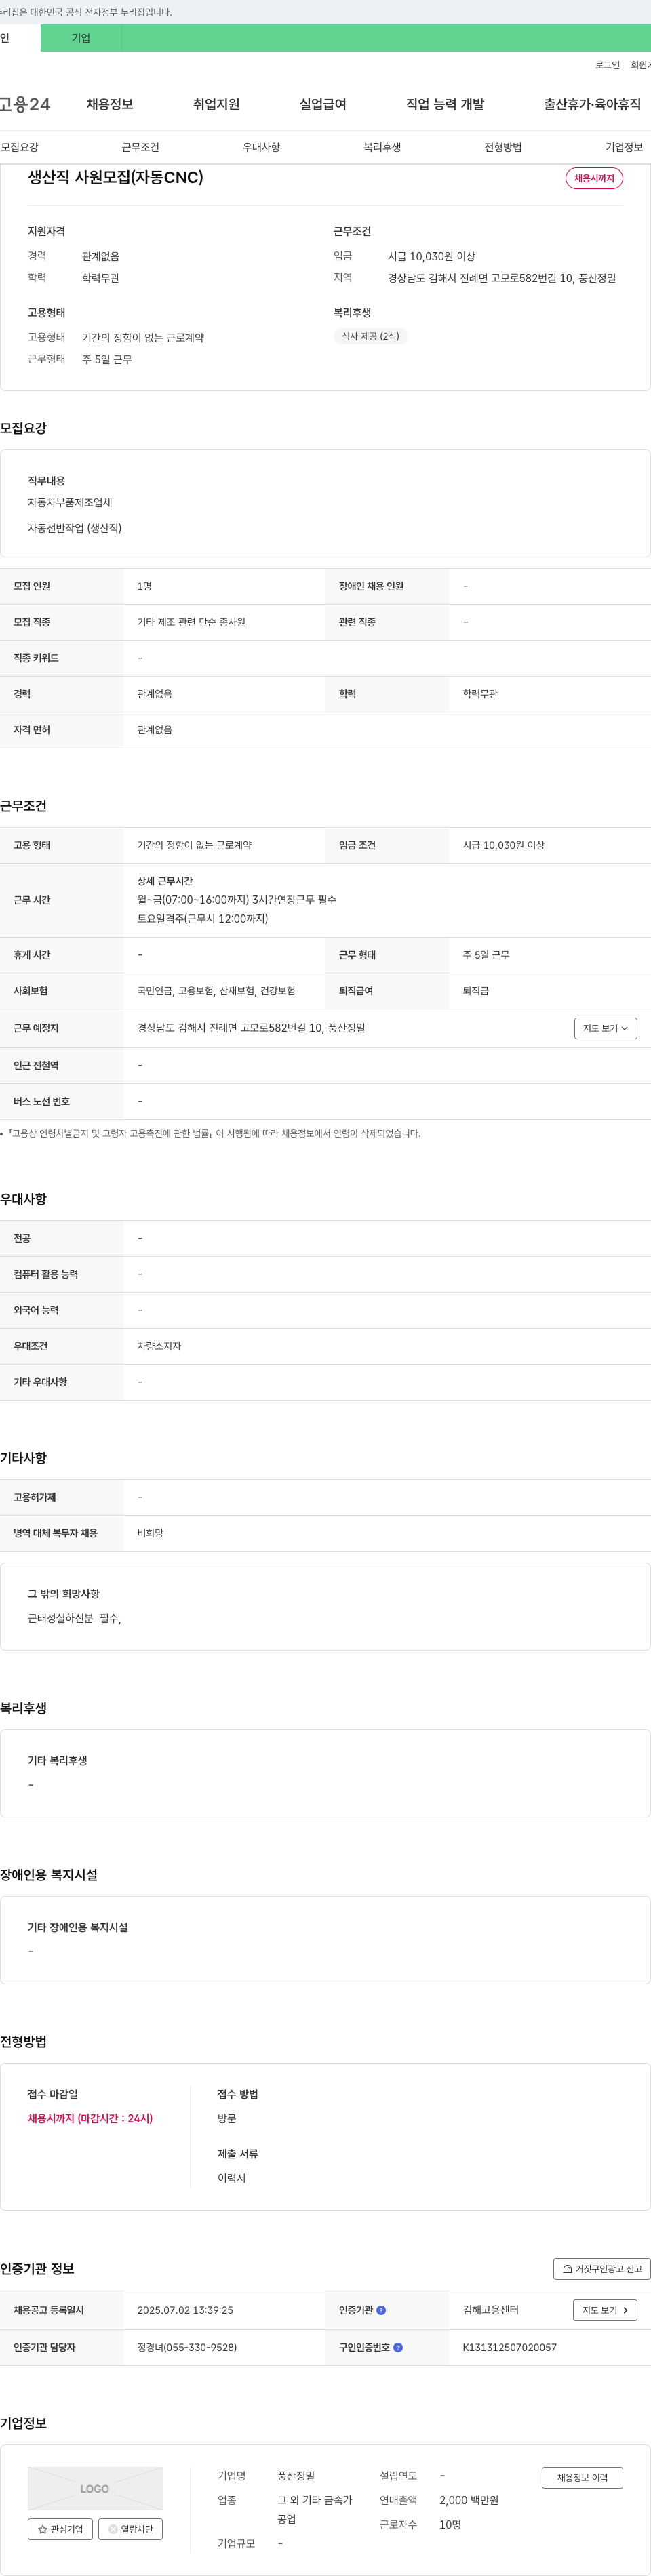
Task: Select 자동선반작업 (생산직) description
Action: point(75,528)
